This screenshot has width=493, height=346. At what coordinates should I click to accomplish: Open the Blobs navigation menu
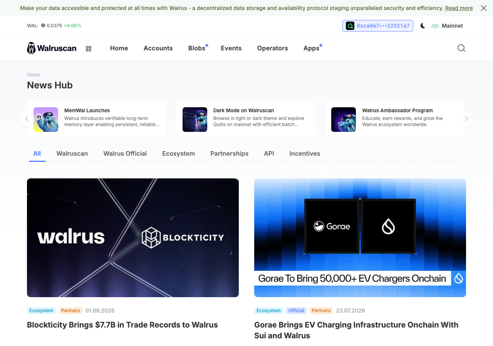point(197,48)
